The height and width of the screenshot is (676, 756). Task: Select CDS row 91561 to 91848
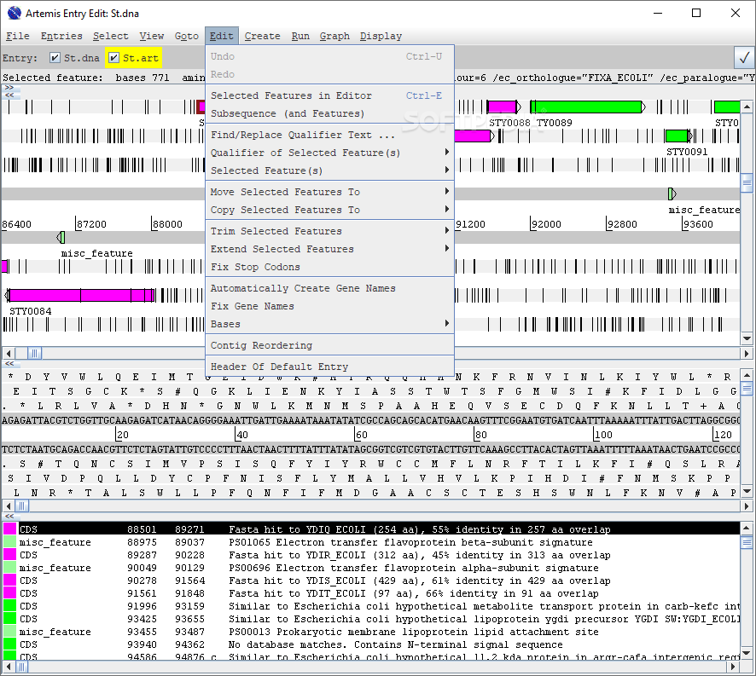pyautogui.click(x=371, y=593)
